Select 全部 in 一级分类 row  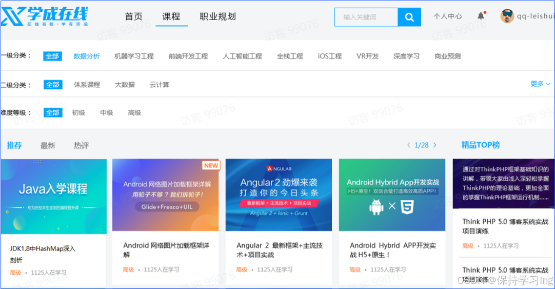52,56
